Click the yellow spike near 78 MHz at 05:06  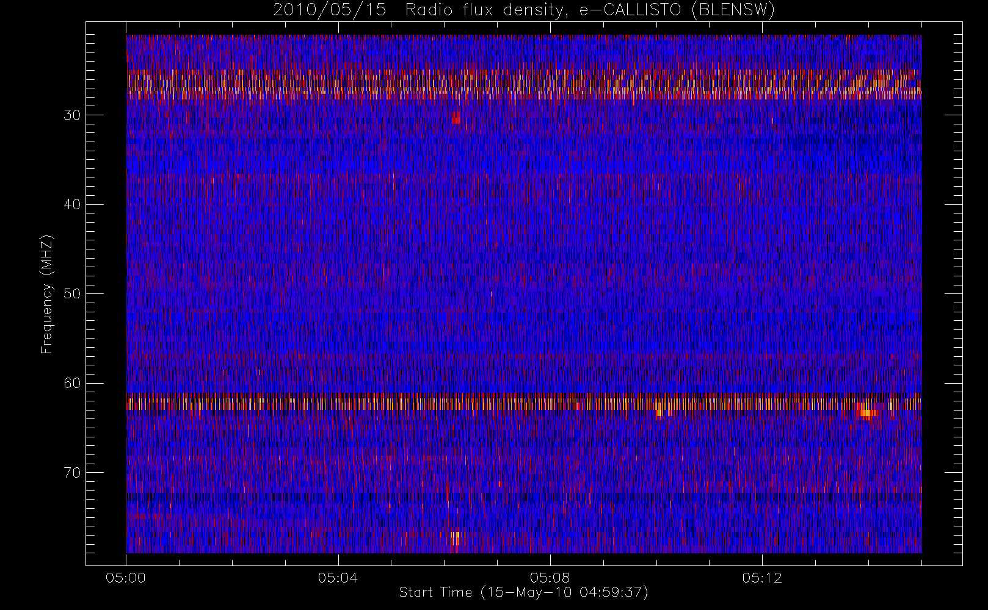pos(455,538)
